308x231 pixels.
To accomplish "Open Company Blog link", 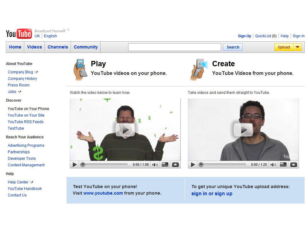I will [x=21, y=72].
